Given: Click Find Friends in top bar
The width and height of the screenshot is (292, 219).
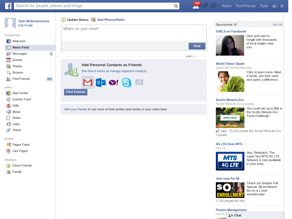Looking at the screenshot, I should (246, 6).
